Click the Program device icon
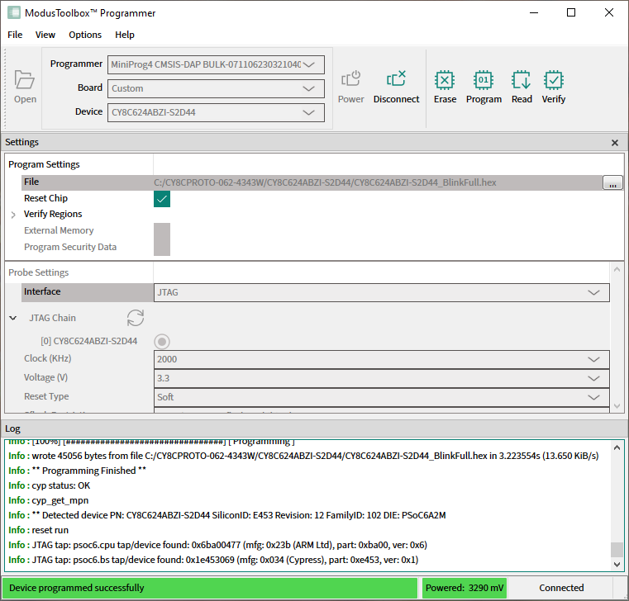This screenshot has height=601, width=629. pyautogui.click(x=484, y=81)
